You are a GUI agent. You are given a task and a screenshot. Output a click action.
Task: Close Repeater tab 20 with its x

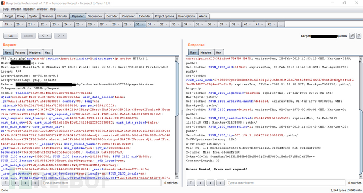(23, 24)
